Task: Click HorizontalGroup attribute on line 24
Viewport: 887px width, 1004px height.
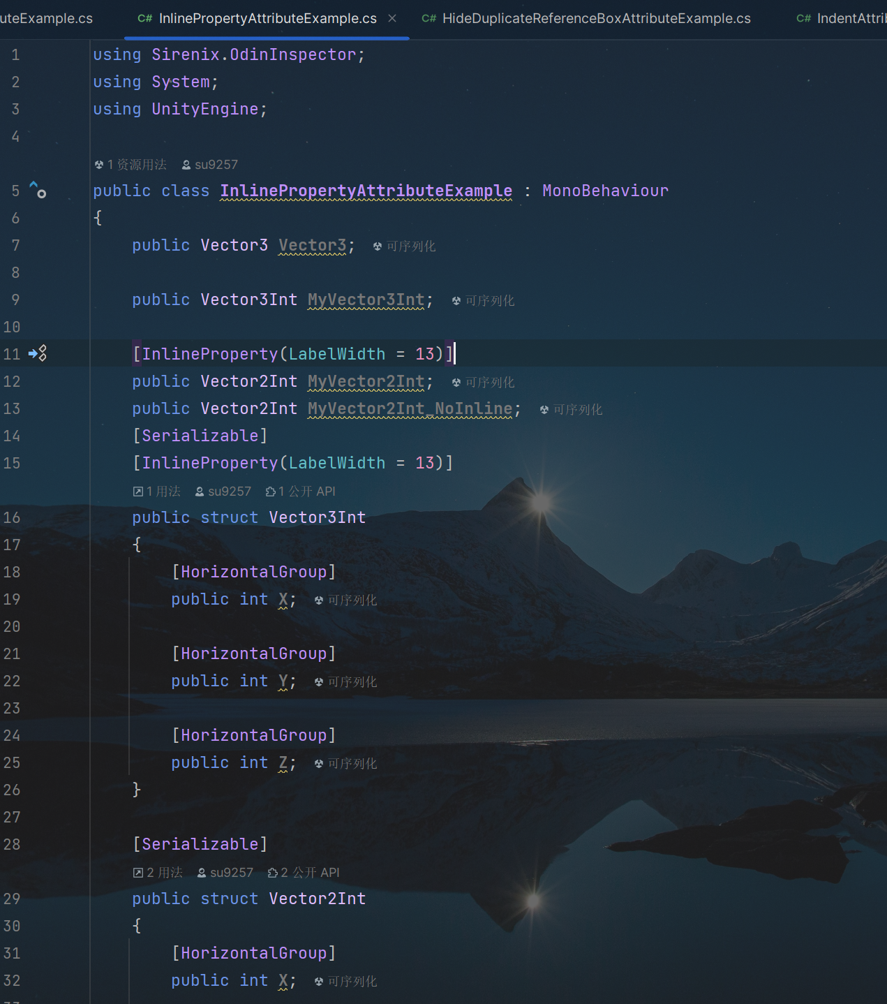Action: (254, 735)
